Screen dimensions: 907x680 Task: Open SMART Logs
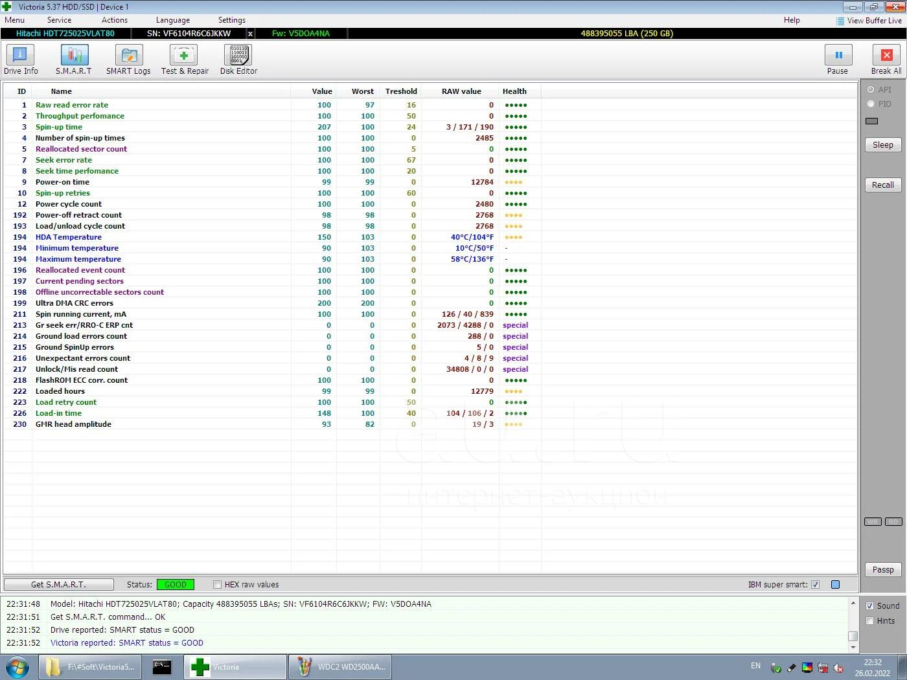128,60
